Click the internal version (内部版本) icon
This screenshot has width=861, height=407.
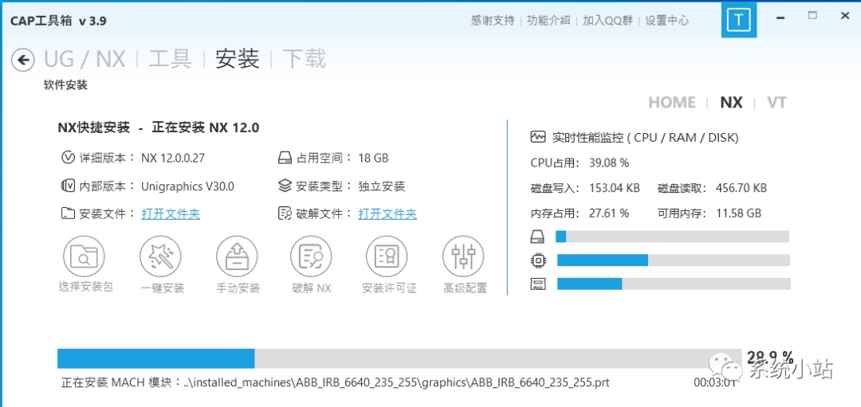[68, 186]
